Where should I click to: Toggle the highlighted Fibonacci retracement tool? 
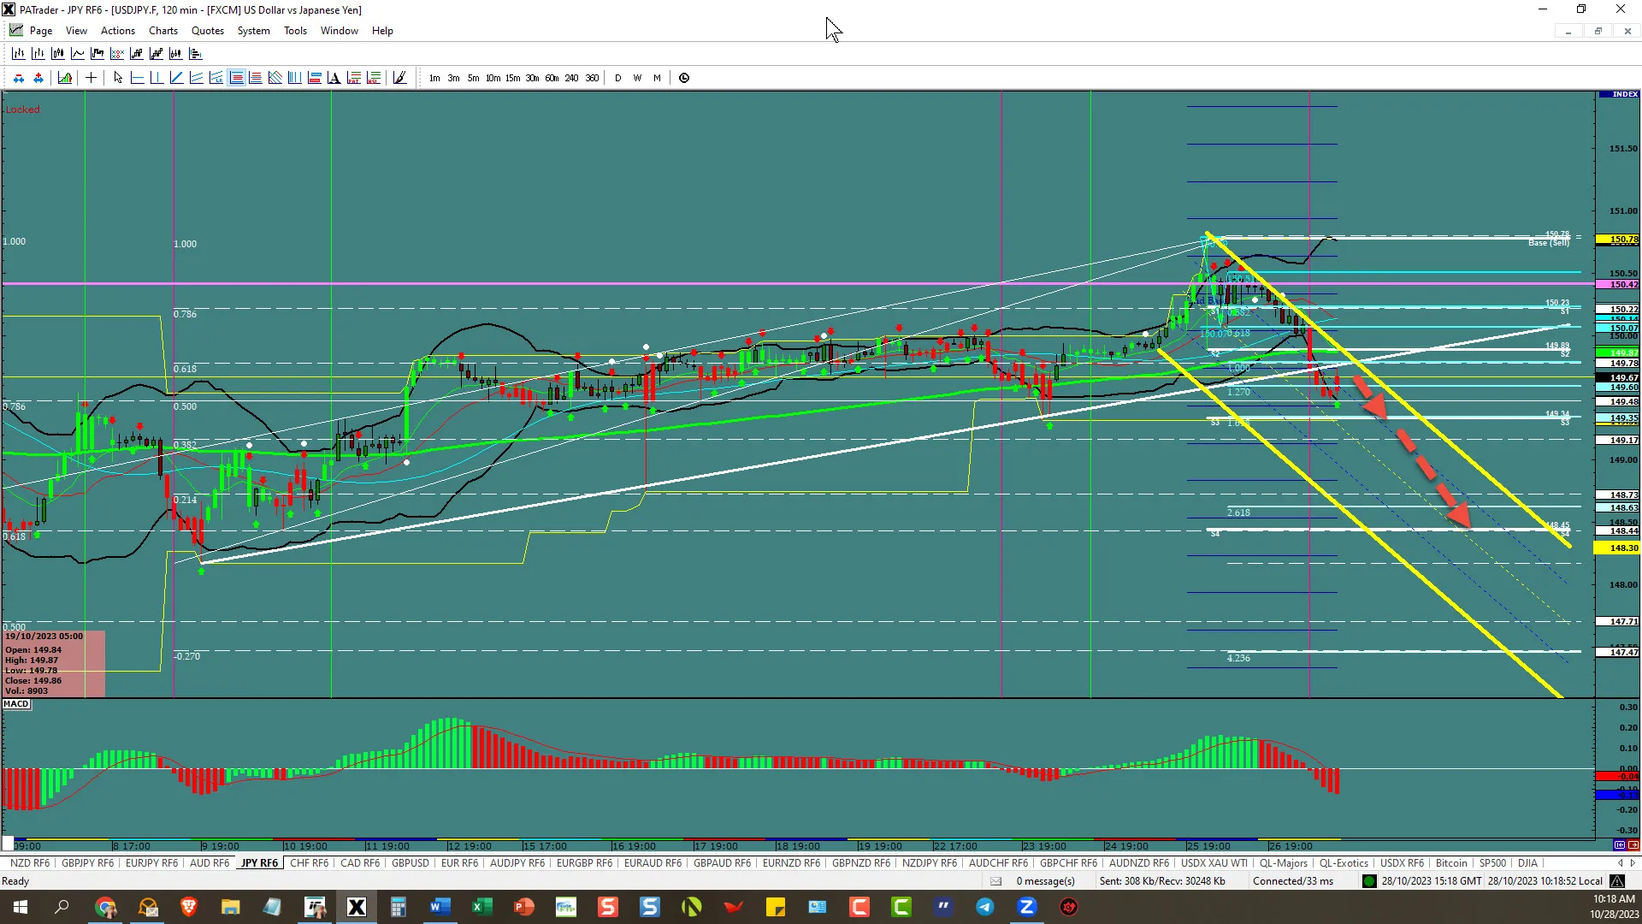(x=237, y=78)
